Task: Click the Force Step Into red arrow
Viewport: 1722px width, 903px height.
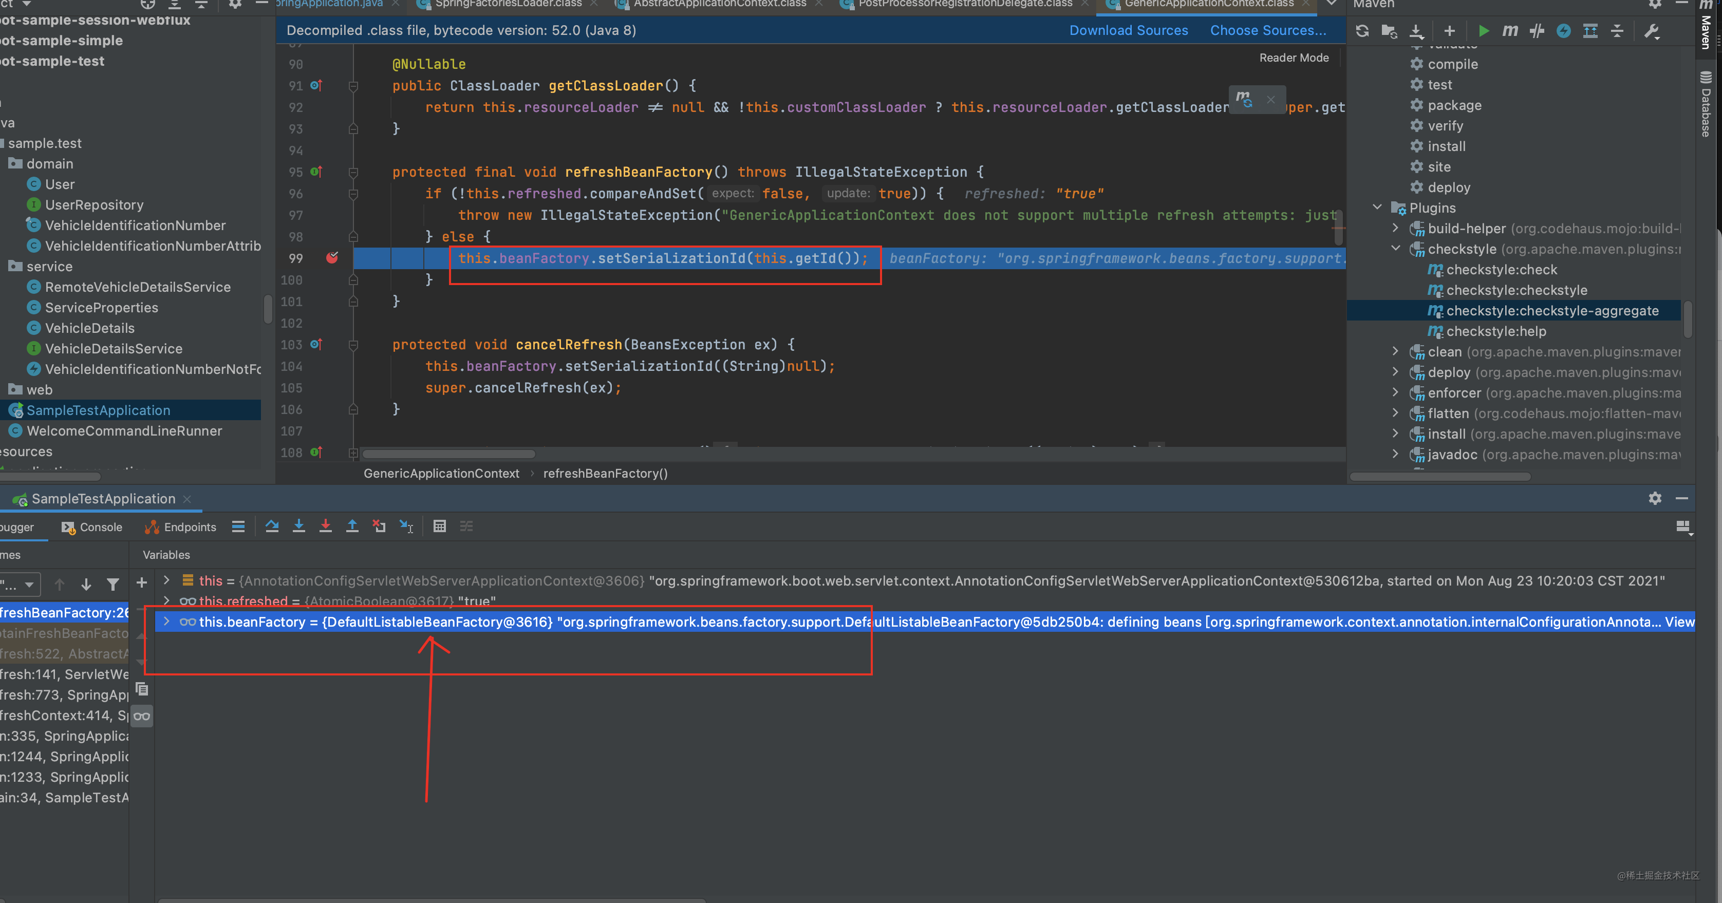Action: [x=326, y=526]
